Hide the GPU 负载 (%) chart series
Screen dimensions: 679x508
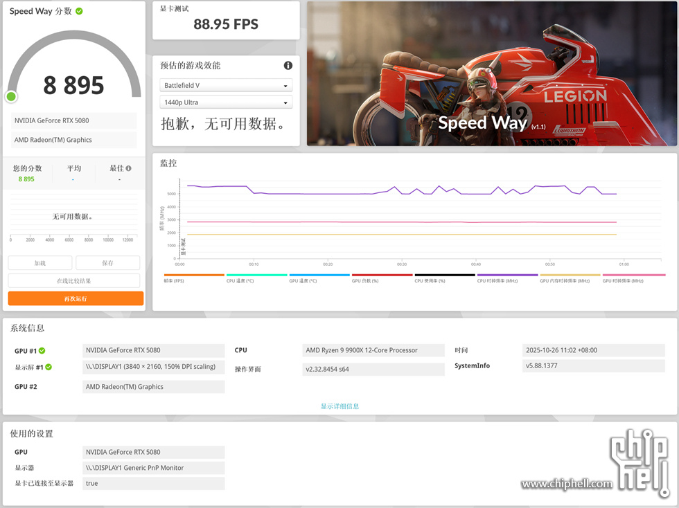(x=382, y=278)
